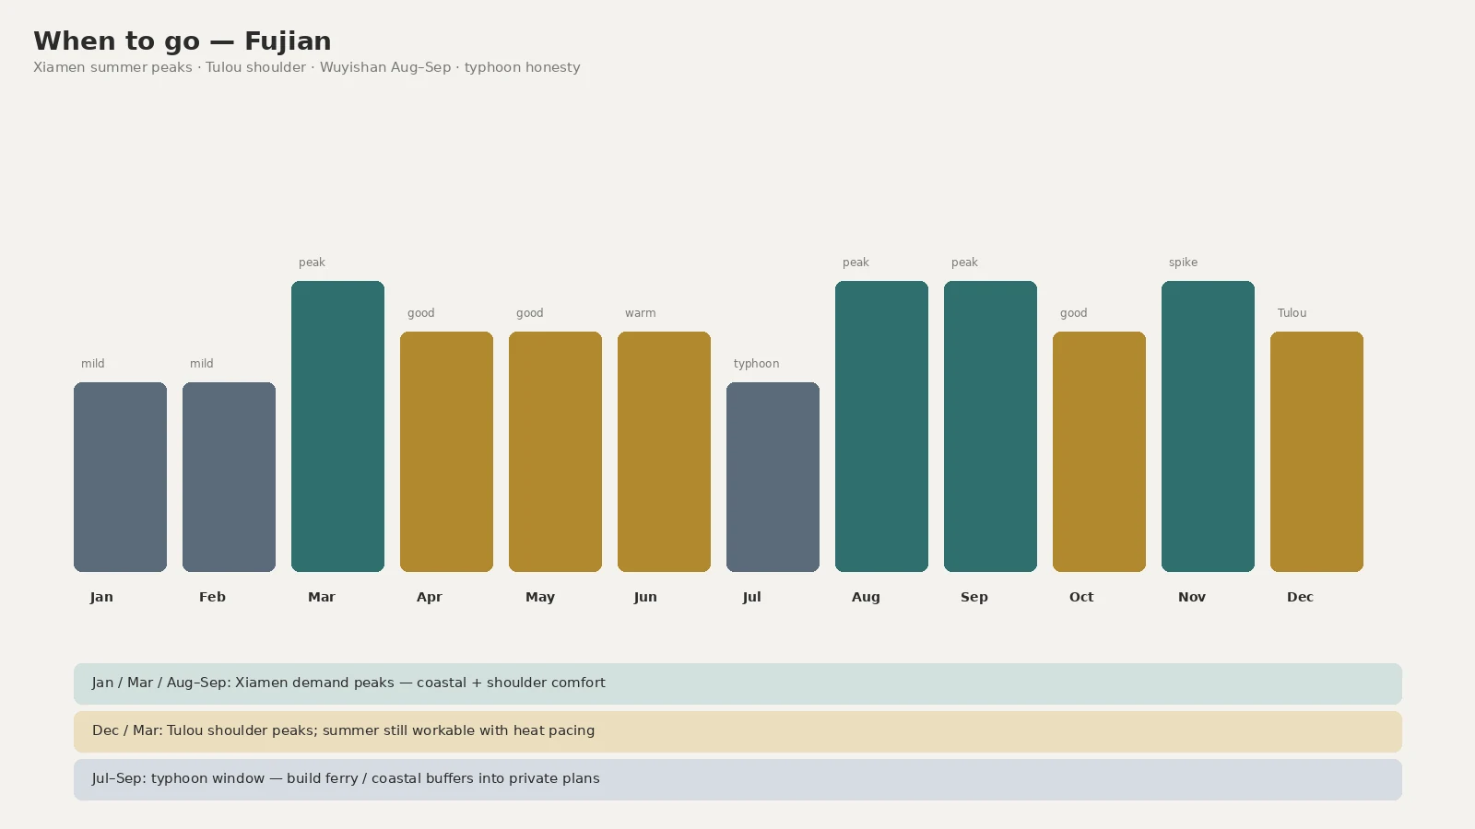
Task: Click the 'peak' label above March
Action: [312, 263]
